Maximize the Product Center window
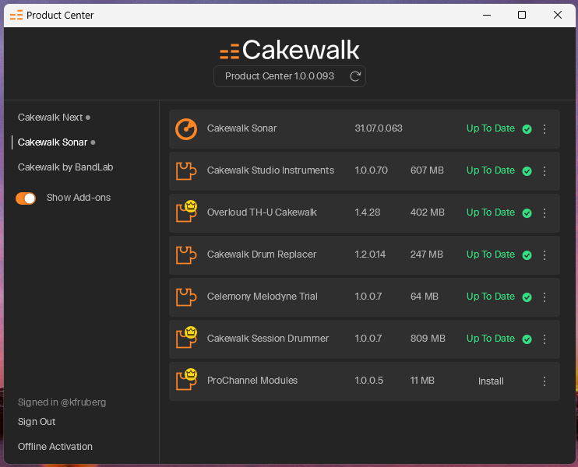This screenshot has height=467, width=578. 522,15
